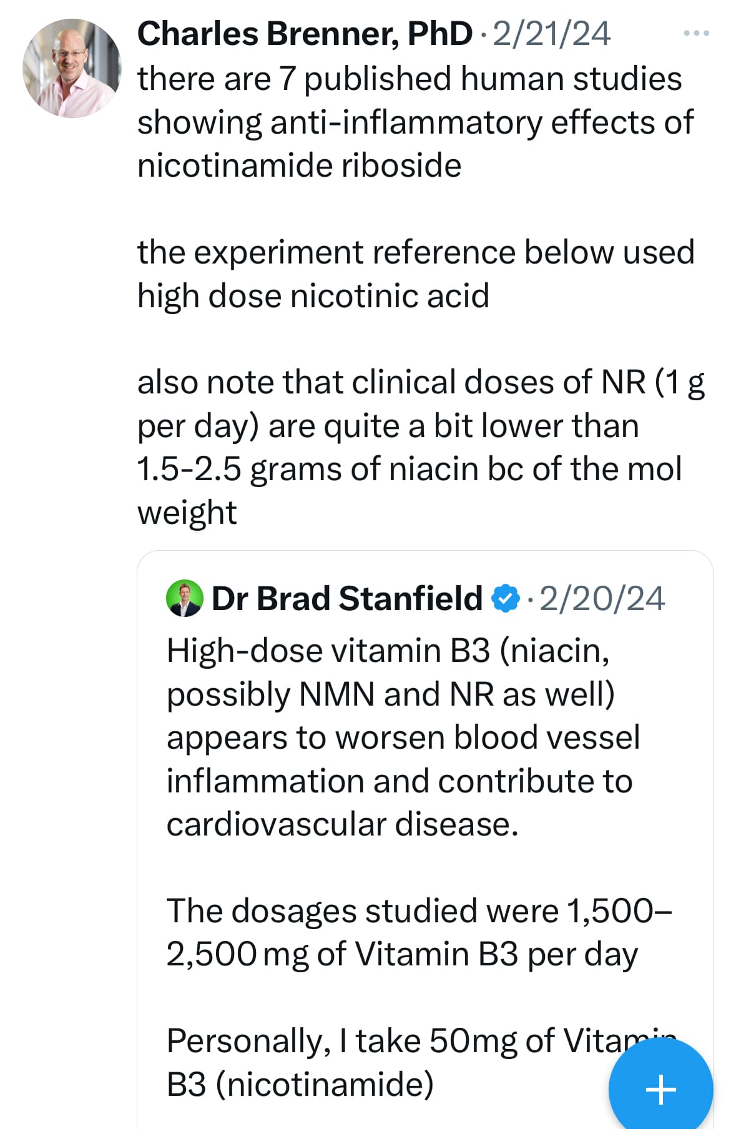This screenshot has height=1129, width=736.
Task: Click the 2/21/24 tweet timestamp
Action: click(551, 34)
